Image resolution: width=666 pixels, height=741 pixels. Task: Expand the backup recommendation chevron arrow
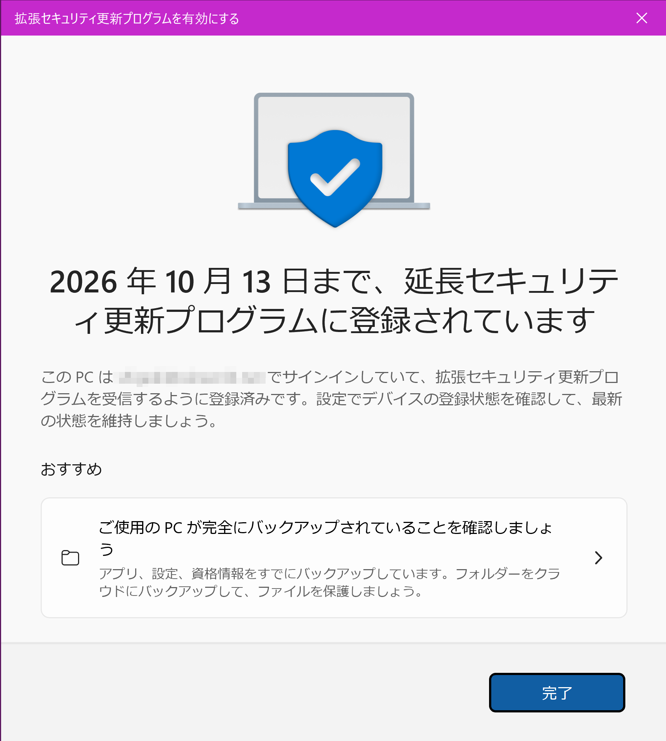tap(598, 558)
